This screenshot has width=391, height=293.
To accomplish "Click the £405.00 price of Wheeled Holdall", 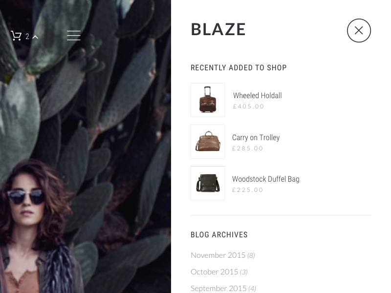I will point(248,106).
